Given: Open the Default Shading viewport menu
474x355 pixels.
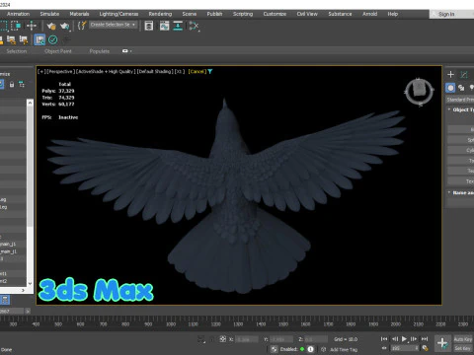Looking at the screenshot, I should pyautogui.click(x=155, y=71).
